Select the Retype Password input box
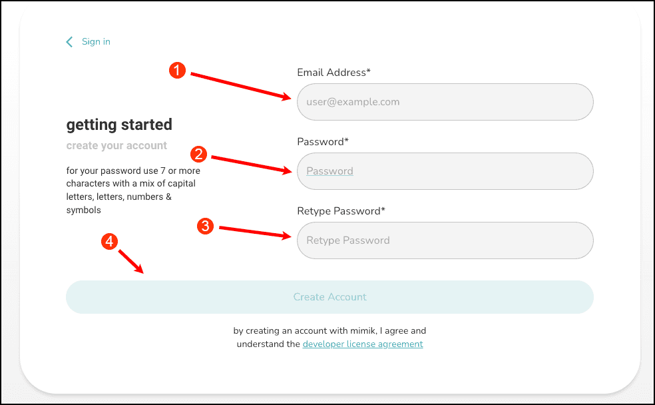Image resolution: width=655 pixels, height=405 pixels. coord(445,240)
